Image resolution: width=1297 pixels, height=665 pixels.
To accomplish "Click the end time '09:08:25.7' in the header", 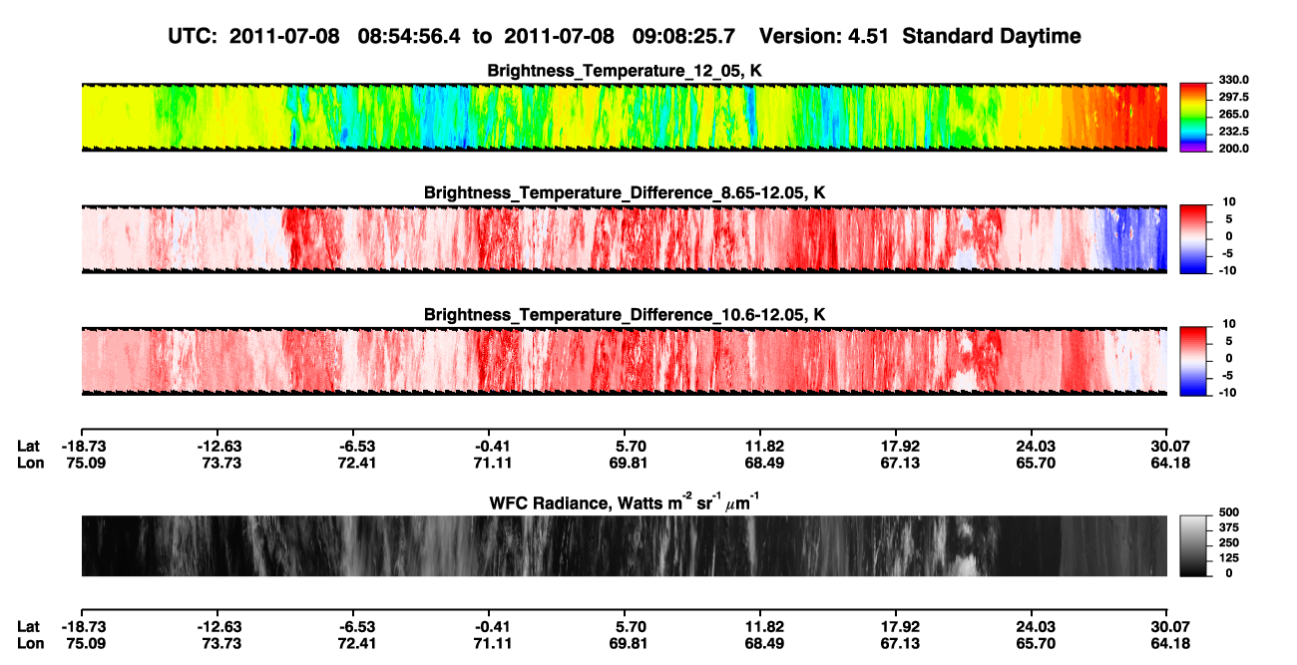I will (x=683, y=37).
